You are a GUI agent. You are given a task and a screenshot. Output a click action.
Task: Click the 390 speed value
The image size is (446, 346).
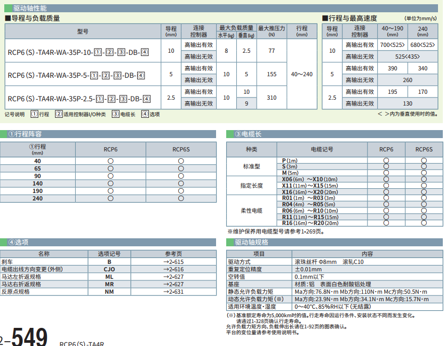point(393,68)
